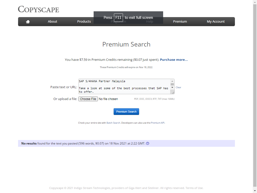Open the My Account menu
257x193 pixels.
point(216,22)
